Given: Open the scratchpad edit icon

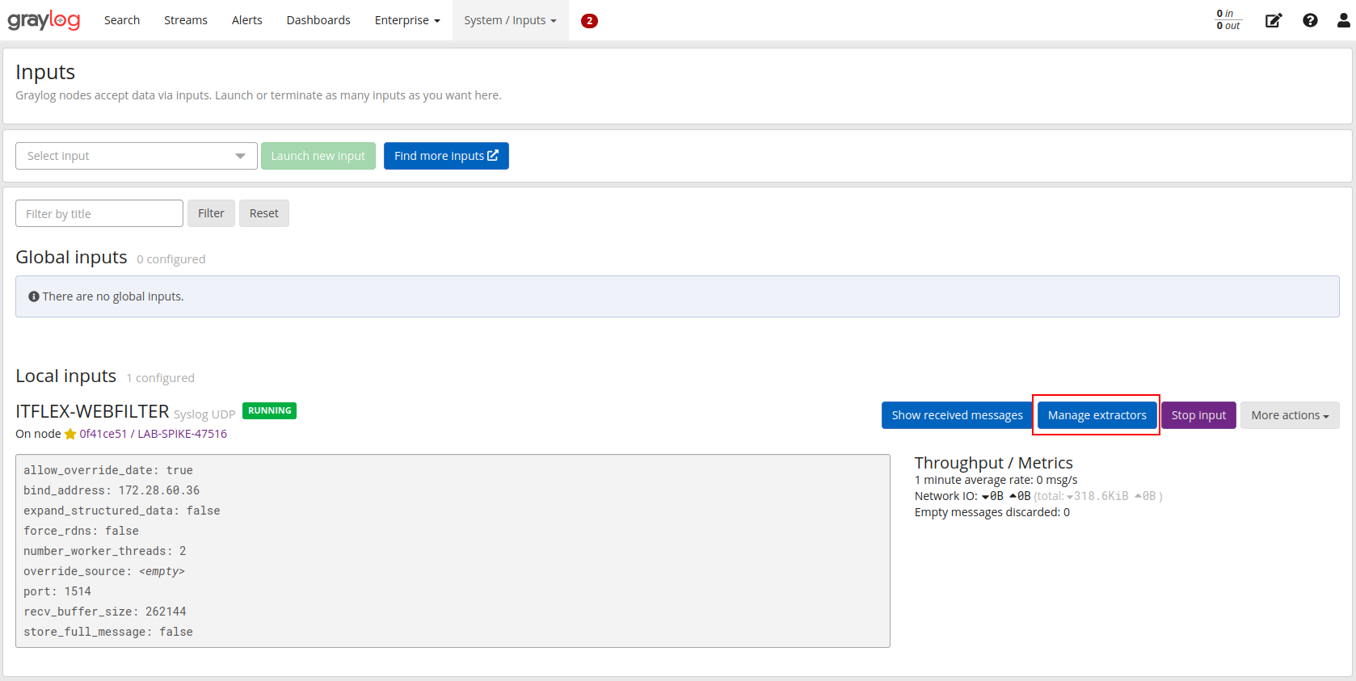Looking at the screenshot, I should [x=1274, y=20].
